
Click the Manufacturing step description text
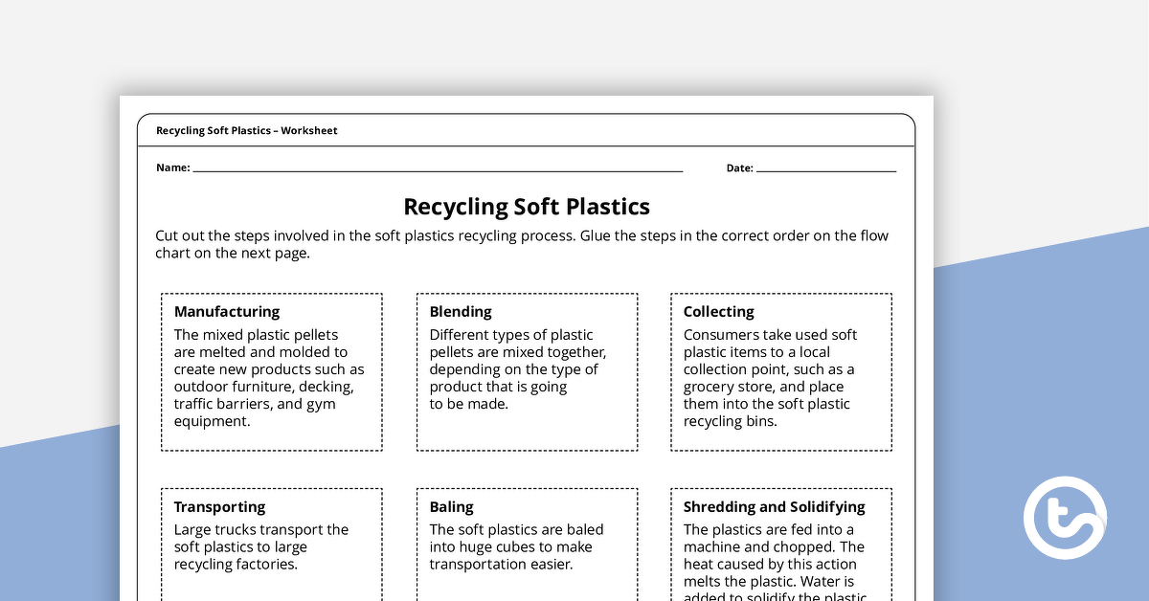point(269,378)
